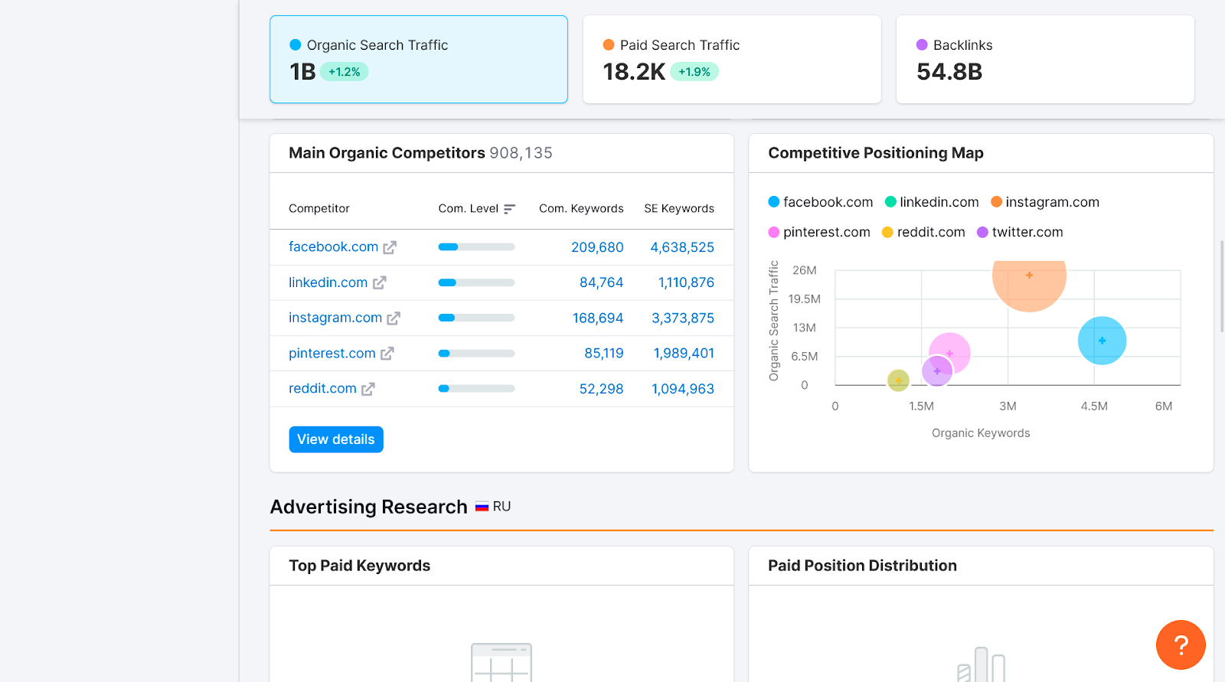
Task: Click the +1.2% organic traffic badge
Action: (x=345, y=72)
